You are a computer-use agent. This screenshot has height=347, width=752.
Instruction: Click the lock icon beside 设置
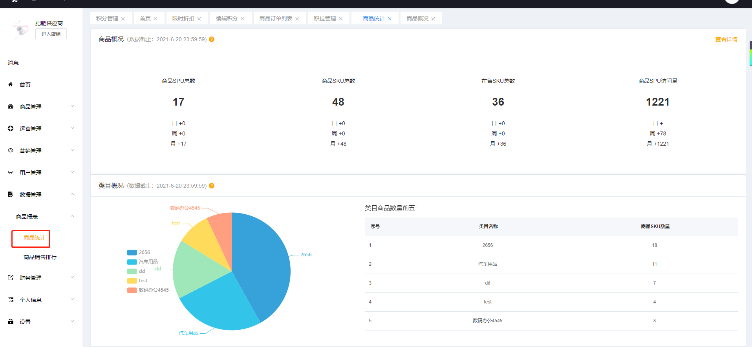coord(11,321)
